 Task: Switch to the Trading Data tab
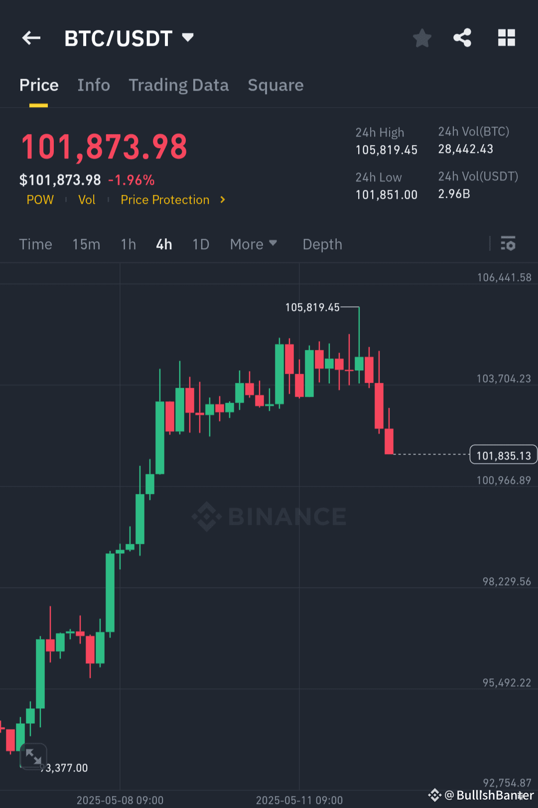coord(178,85)
